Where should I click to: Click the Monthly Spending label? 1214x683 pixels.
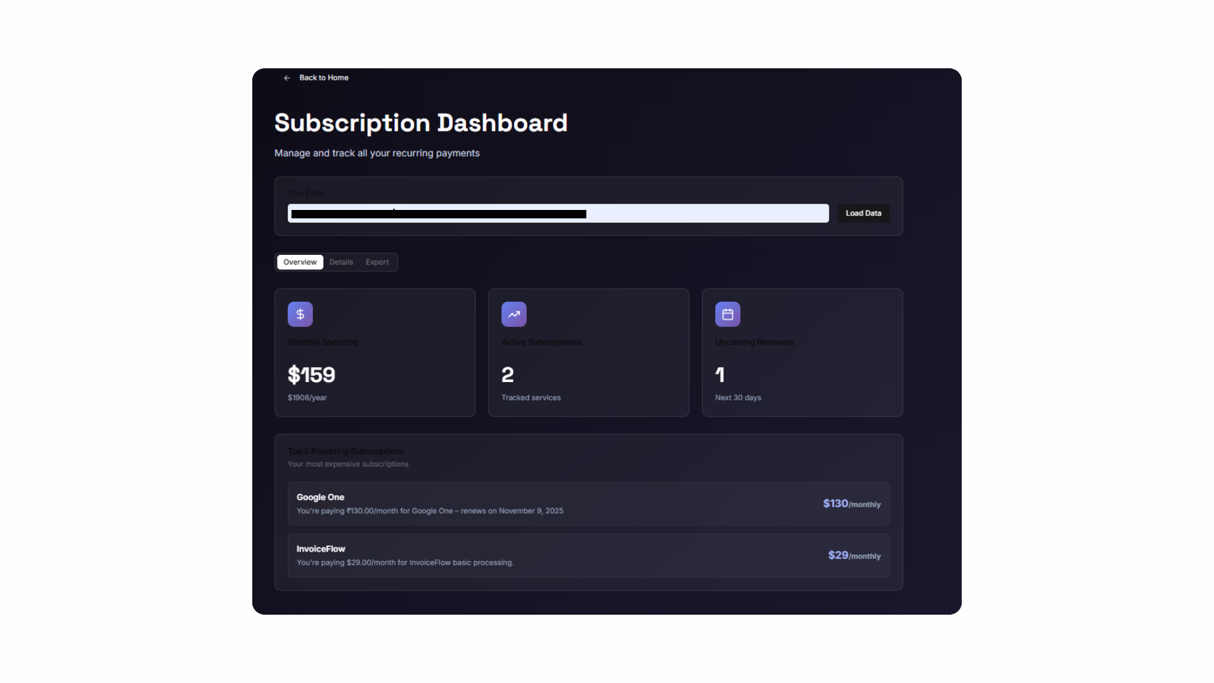pos(323,342)
